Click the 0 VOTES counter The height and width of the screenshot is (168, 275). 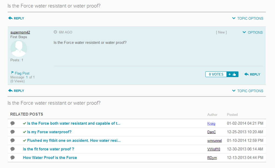pyautogui.click(x=216, y=74)
